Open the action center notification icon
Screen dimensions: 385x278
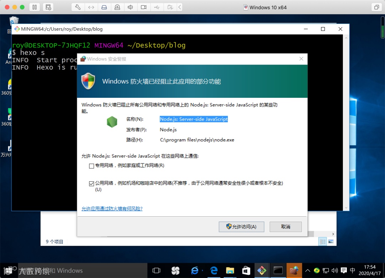click(x=344, y=271)
